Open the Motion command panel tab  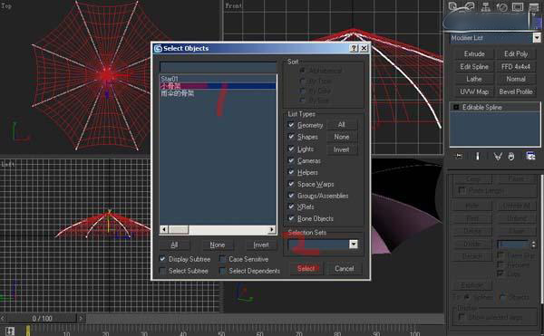click(x=501, y=7)
